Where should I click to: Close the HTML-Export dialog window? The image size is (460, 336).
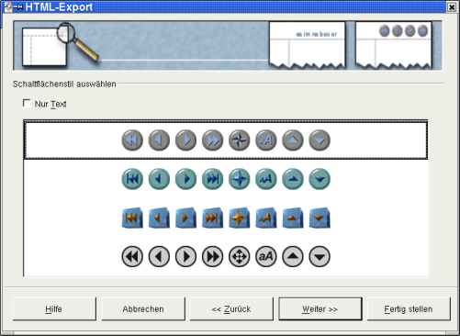click(452, 7)
